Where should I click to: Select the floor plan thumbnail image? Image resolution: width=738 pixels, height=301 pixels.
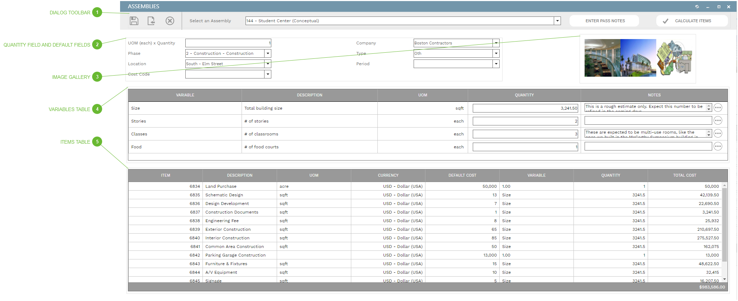point(674,58)
